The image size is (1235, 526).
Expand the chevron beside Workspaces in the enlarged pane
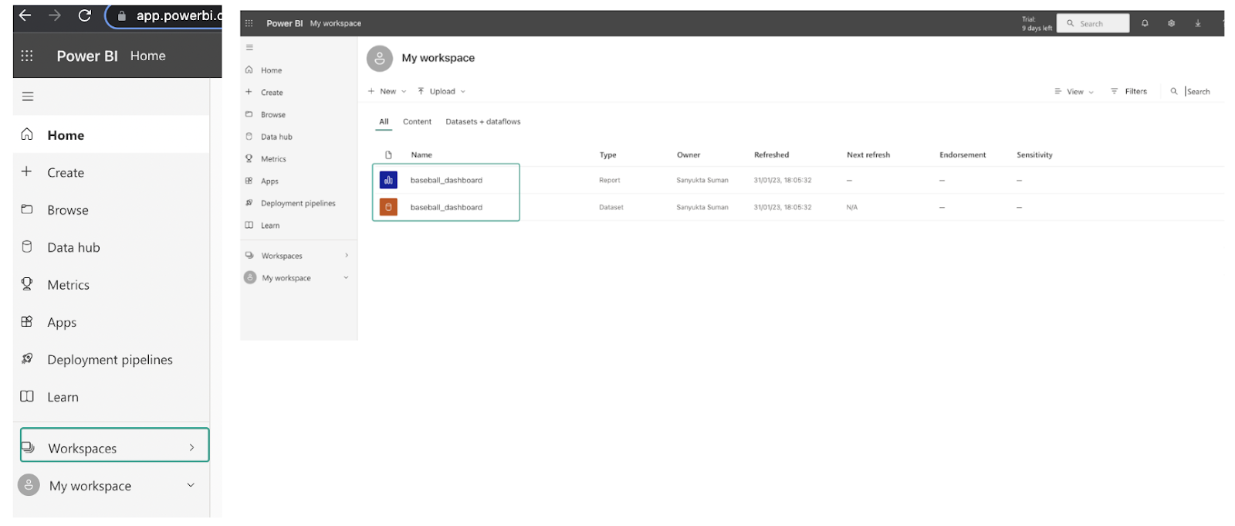pos(191,447)
